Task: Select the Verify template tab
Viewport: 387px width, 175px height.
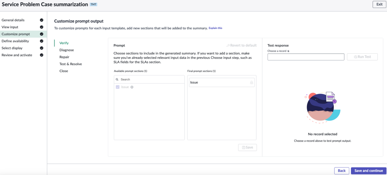Action: 64,43
